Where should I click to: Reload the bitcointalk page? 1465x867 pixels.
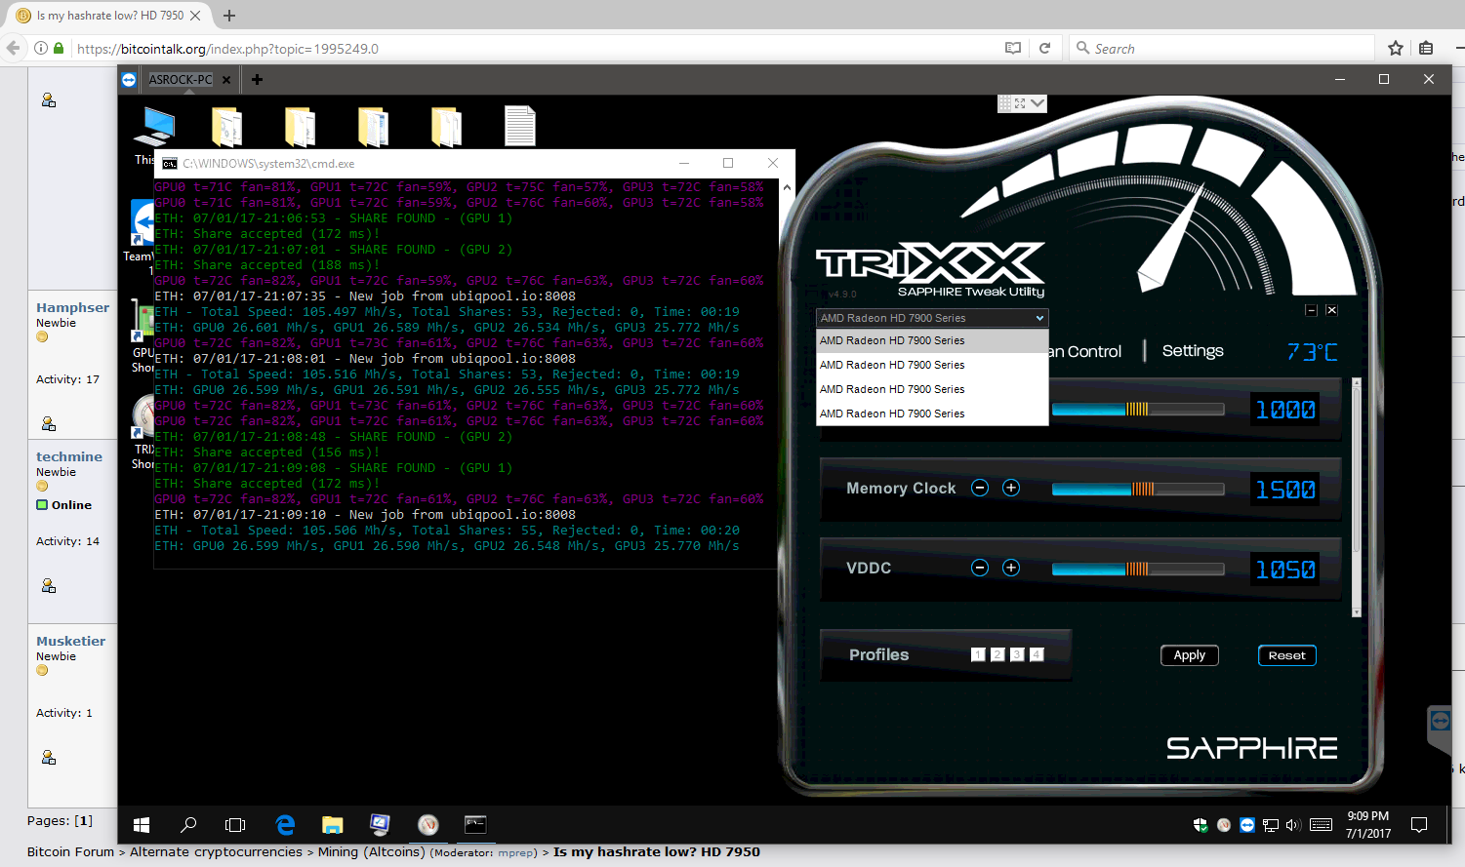(x=1044, y=48)
